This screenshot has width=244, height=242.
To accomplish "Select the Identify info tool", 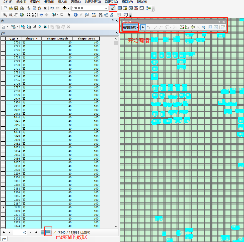I will tap(76, 15).
